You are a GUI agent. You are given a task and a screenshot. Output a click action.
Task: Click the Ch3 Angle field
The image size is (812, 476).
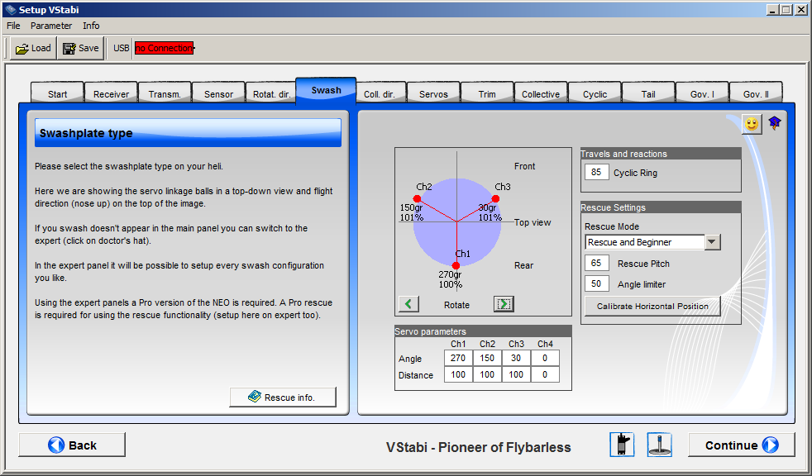coord(516,358)
